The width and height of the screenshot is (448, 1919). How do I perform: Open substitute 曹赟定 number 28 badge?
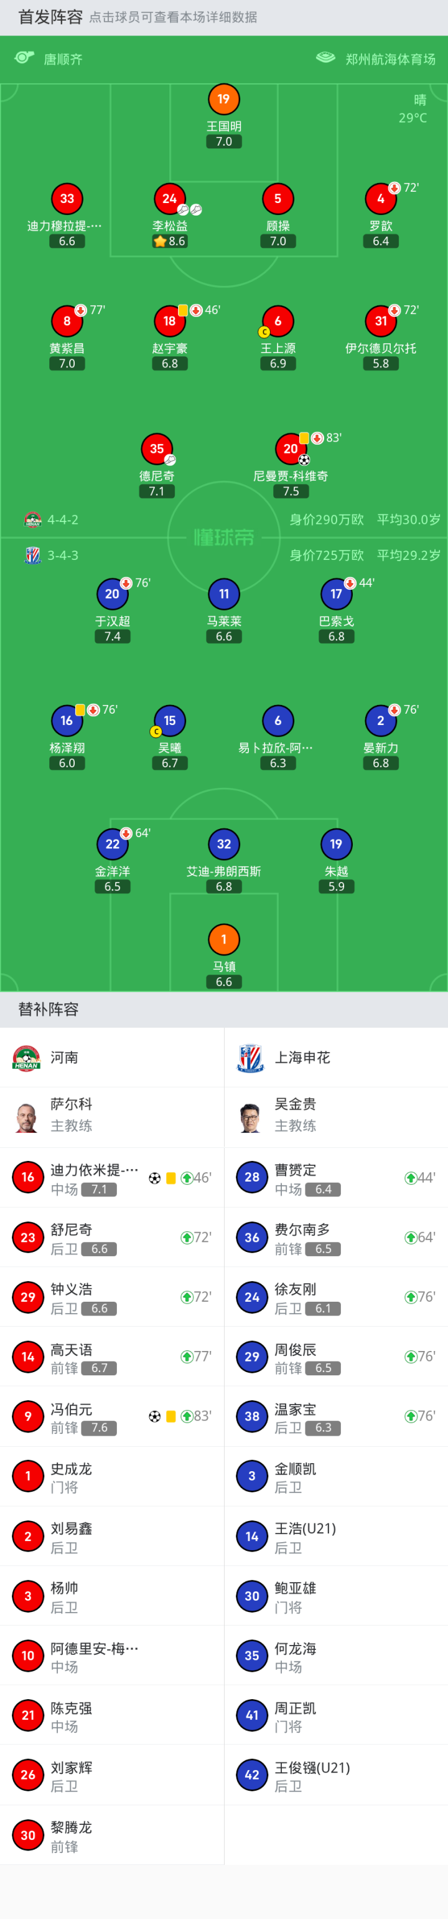point(252,1177)
